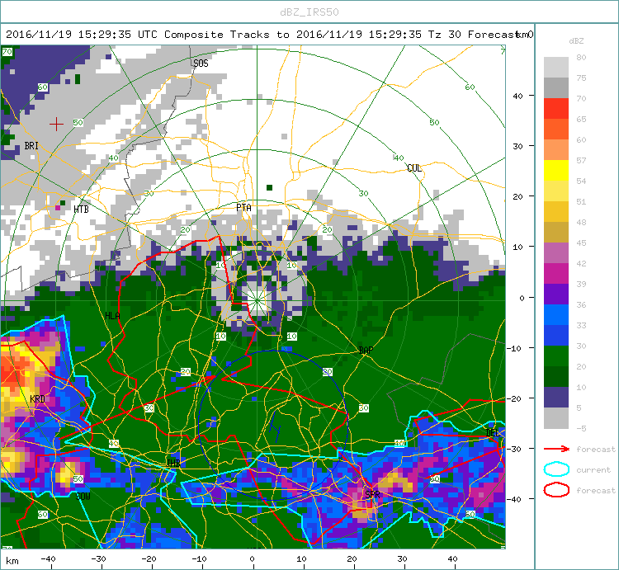Select the gold 48-51 dBZ swatch
Screen dimensions: 619x570
[555, 211]
